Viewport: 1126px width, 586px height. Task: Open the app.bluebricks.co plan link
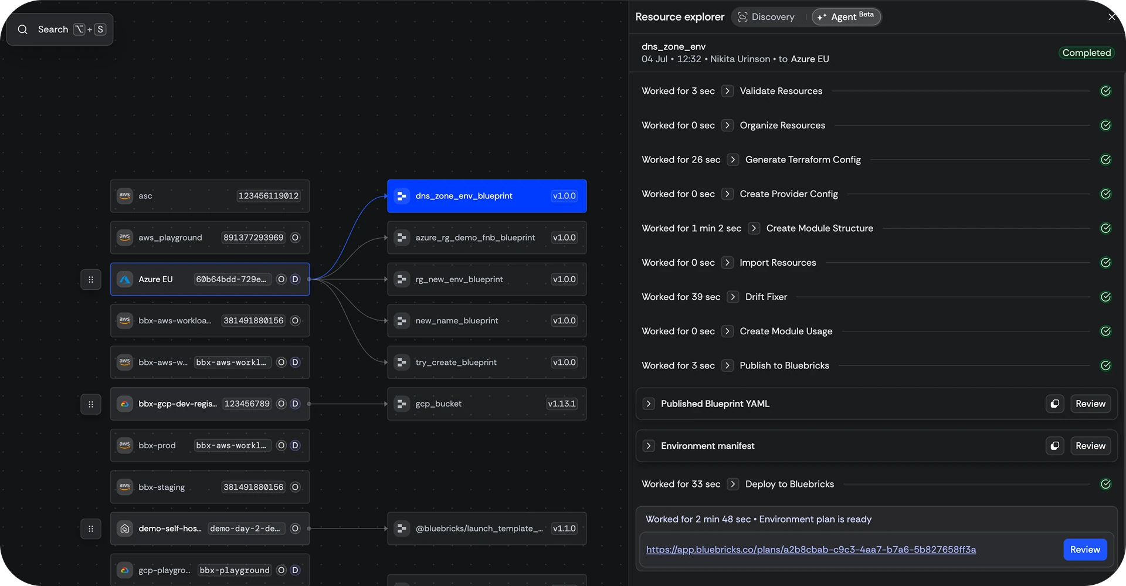pos(811,550)
